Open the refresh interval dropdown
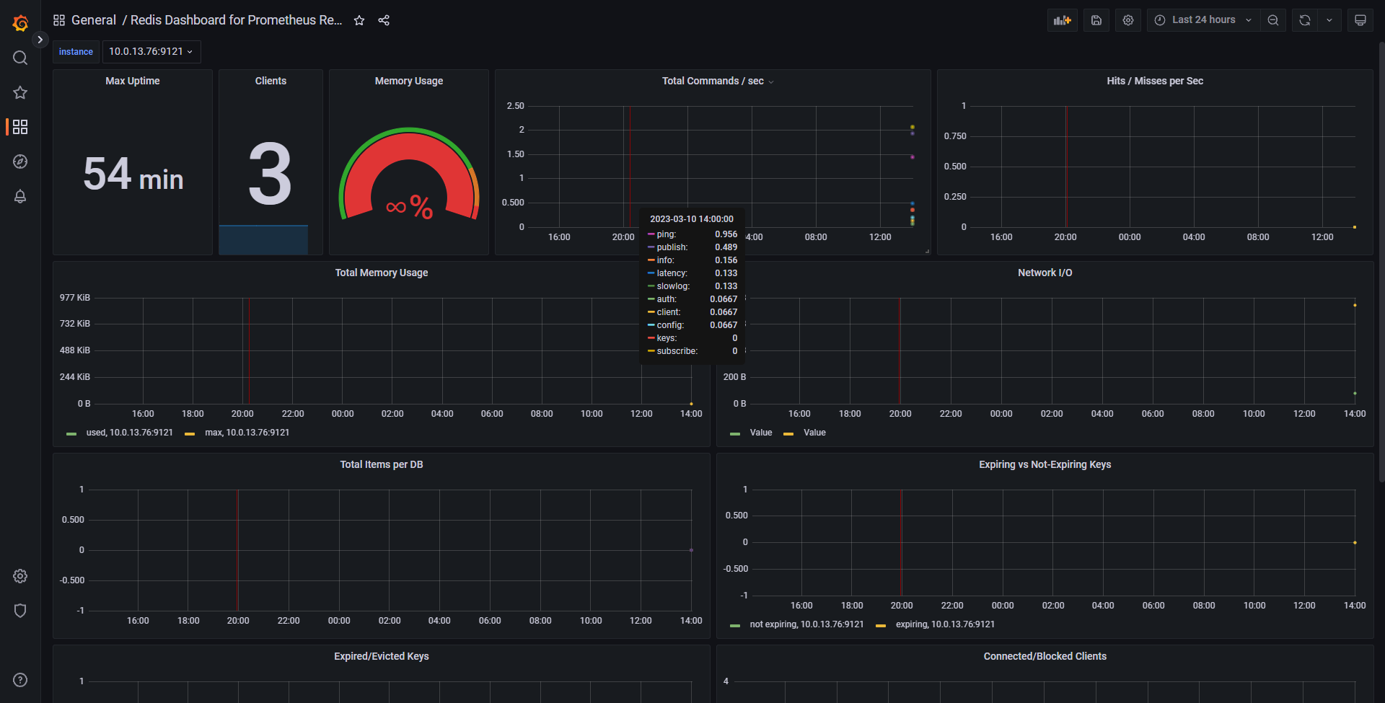This screenshot has width=1385, height=703. 1329,20
